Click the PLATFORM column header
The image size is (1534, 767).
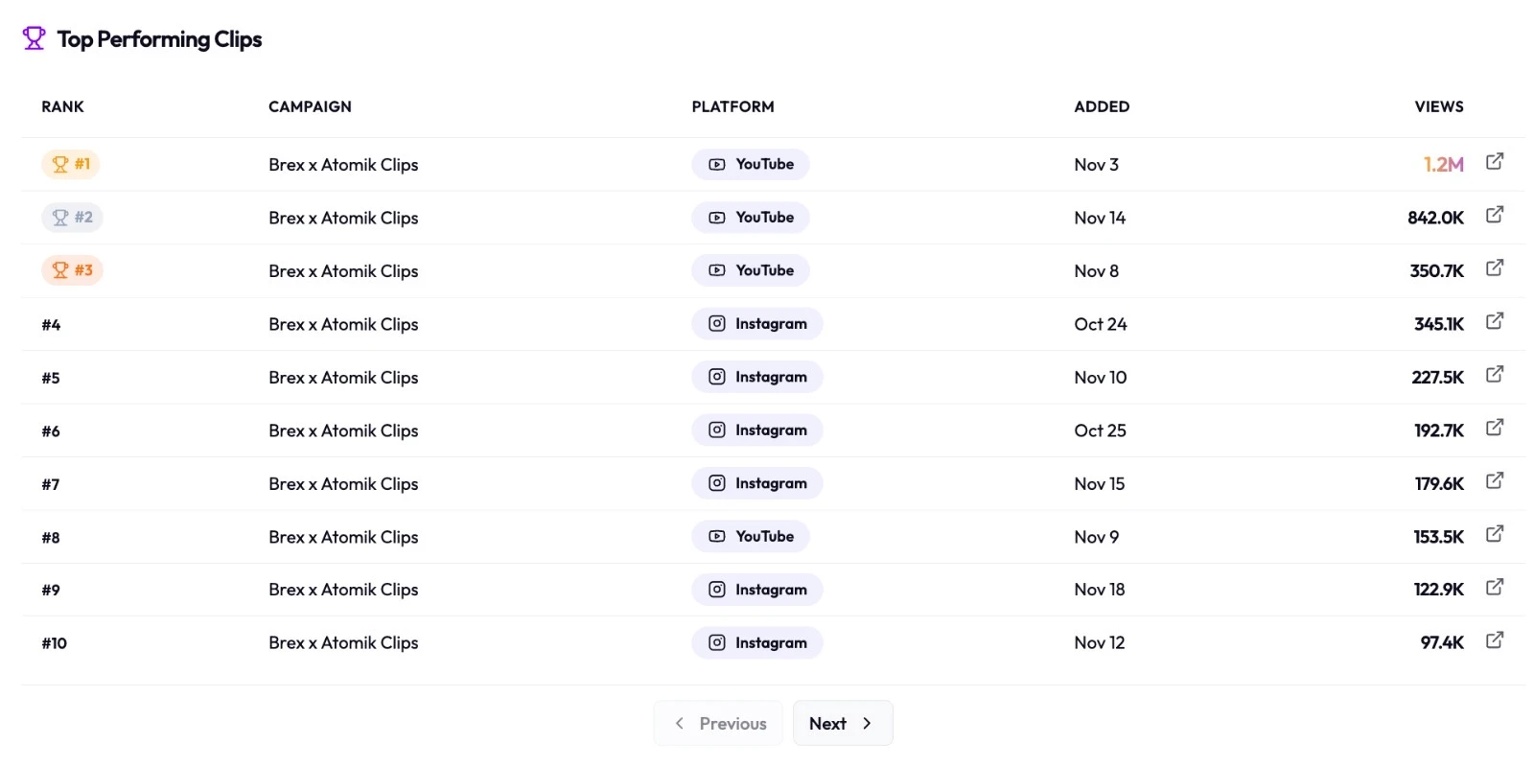[732, 106]
